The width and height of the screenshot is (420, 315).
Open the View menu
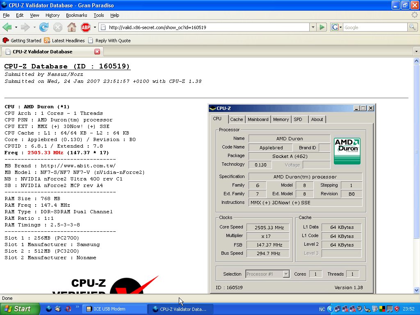coord(34,15)
